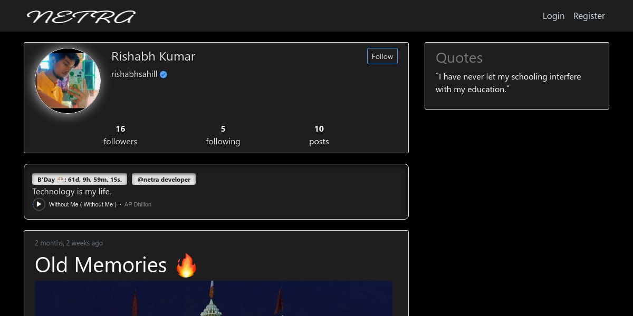Image resolution: width=633 pixels, height=316 pixels.
Task: Open the Register page
Action: pyautogui.click(x=589, y=16)
